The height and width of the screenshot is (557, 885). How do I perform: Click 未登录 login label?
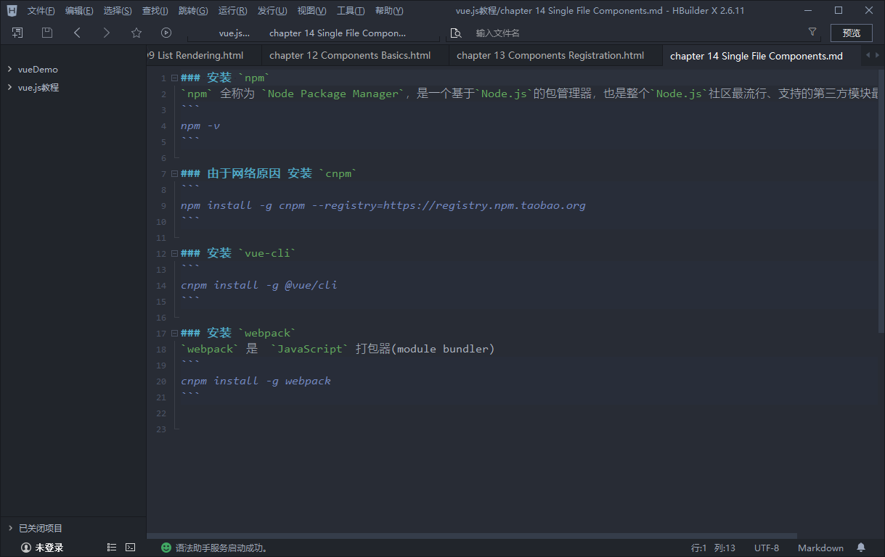[49, 548]
